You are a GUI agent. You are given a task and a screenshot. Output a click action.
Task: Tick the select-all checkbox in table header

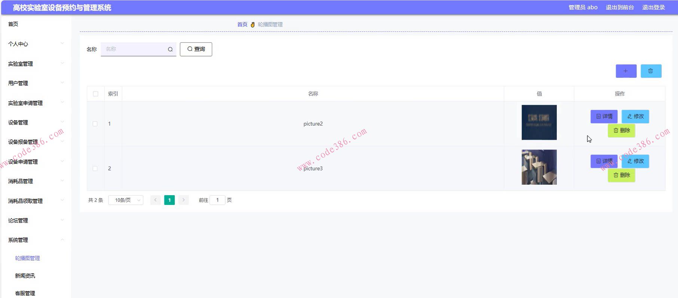point(95,94)
